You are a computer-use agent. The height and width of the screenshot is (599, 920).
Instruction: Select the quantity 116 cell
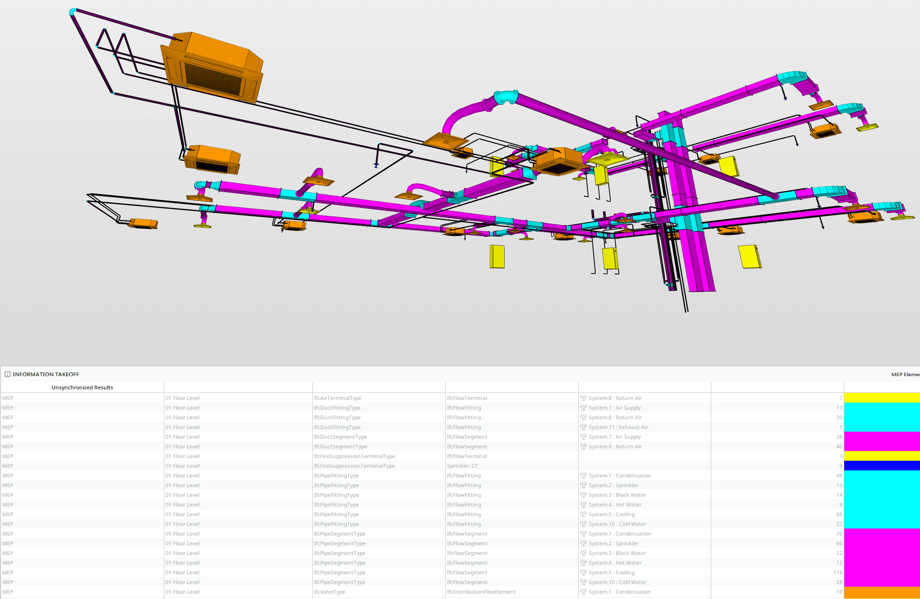[837, 573]
